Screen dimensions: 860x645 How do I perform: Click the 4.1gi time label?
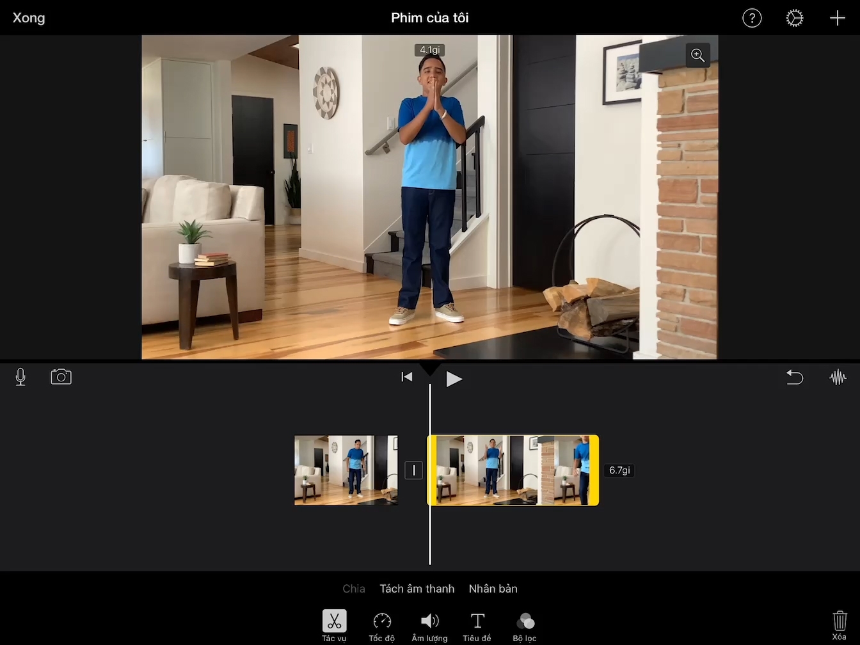click(430, 50)
